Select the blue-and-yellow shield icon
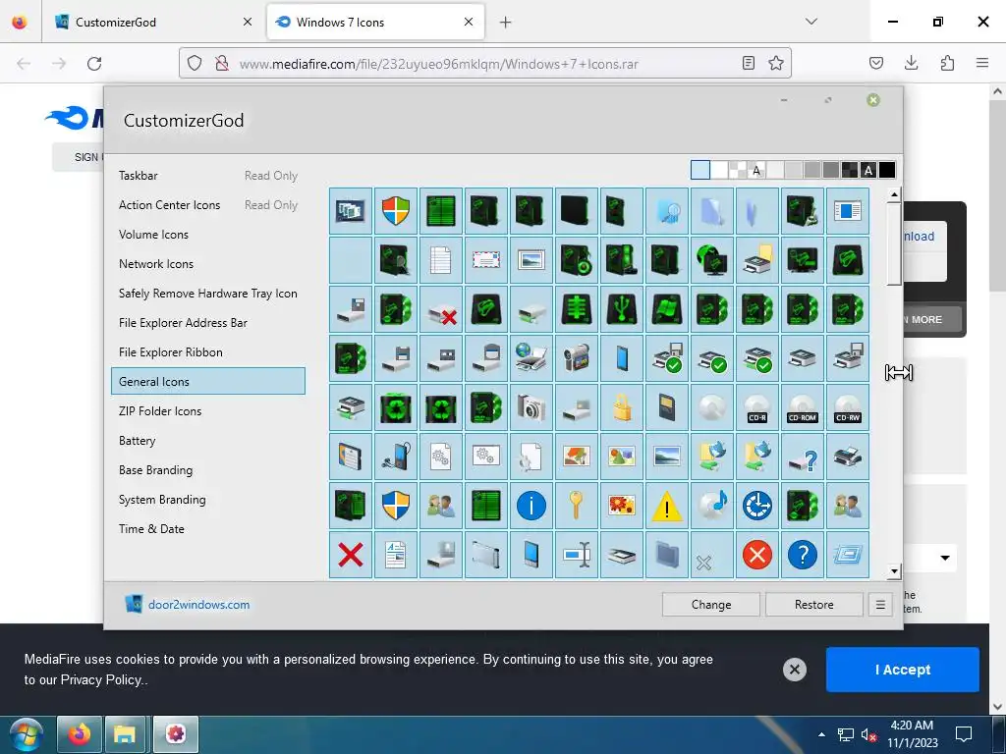The height and width of the screenshot is (754, 1006). coord(396,506)
